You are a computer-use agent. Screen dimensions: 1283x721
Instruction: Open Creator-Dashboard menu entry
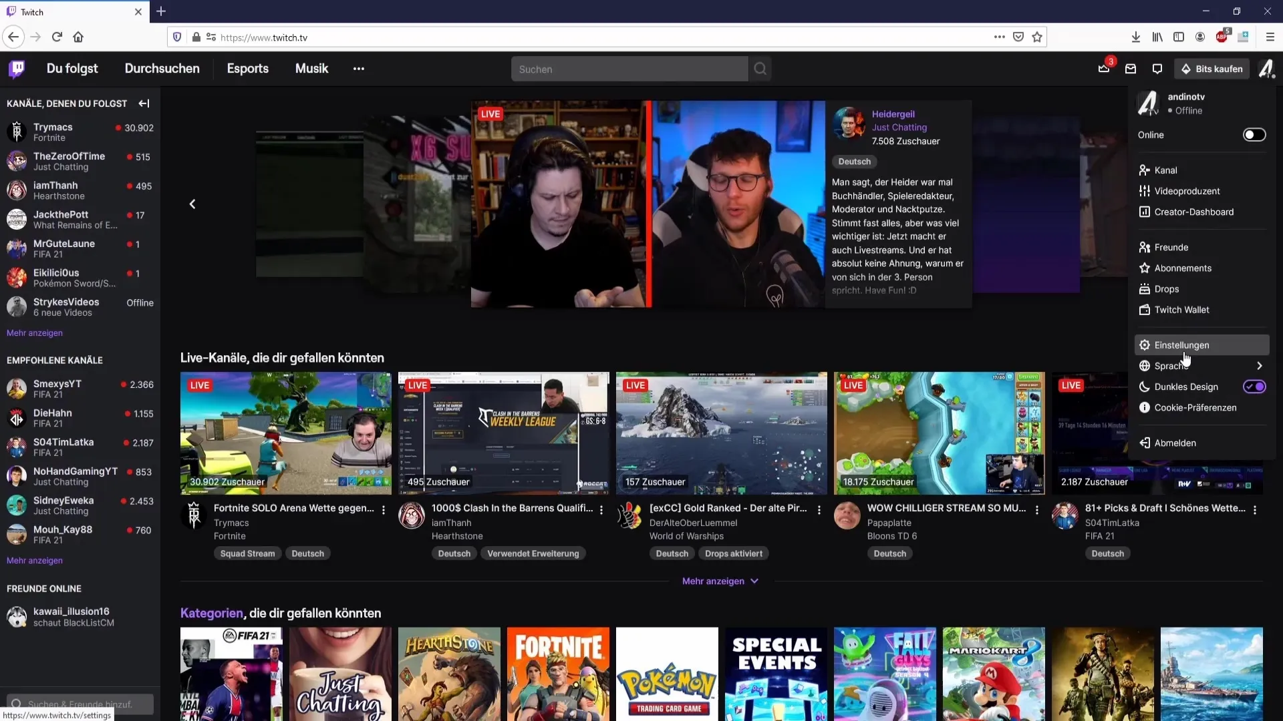(x=1201, y=212)
